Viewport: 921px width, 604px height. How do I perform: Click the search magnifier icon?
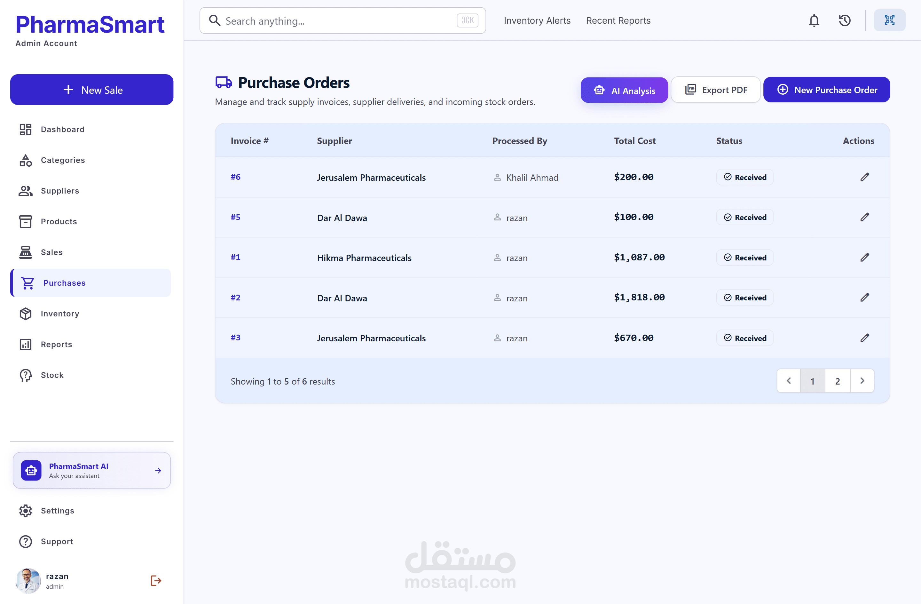click(214, 20)
